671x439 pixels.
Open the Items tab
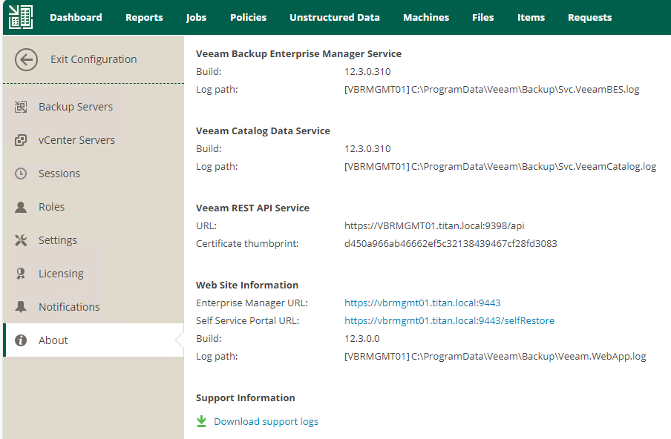point(531,18)
